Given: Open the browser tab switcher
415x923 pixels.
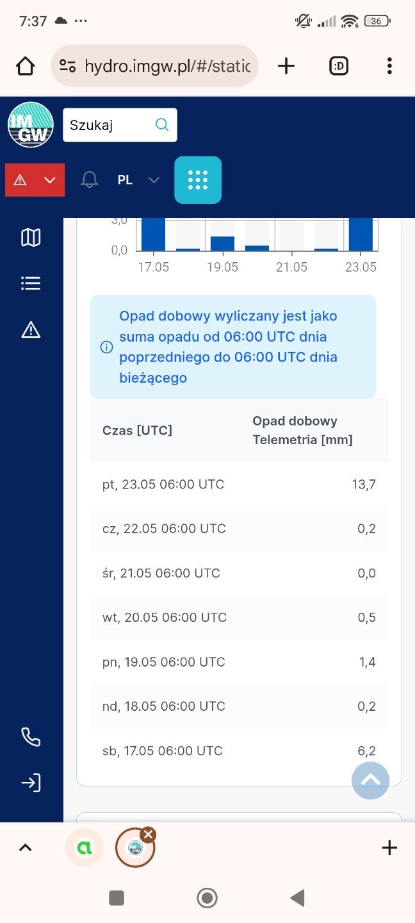Looking at the screenshot, I should click(338, 66).
